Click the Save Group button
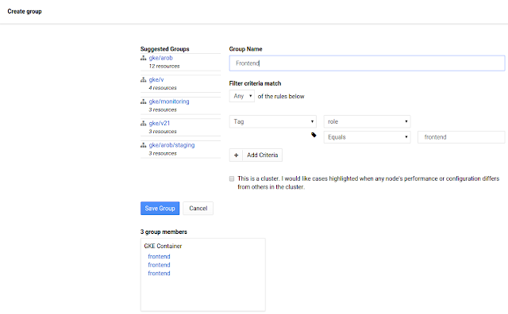This screenshot has height=314, width=508. pyautogui.click(x=160, y=209)
